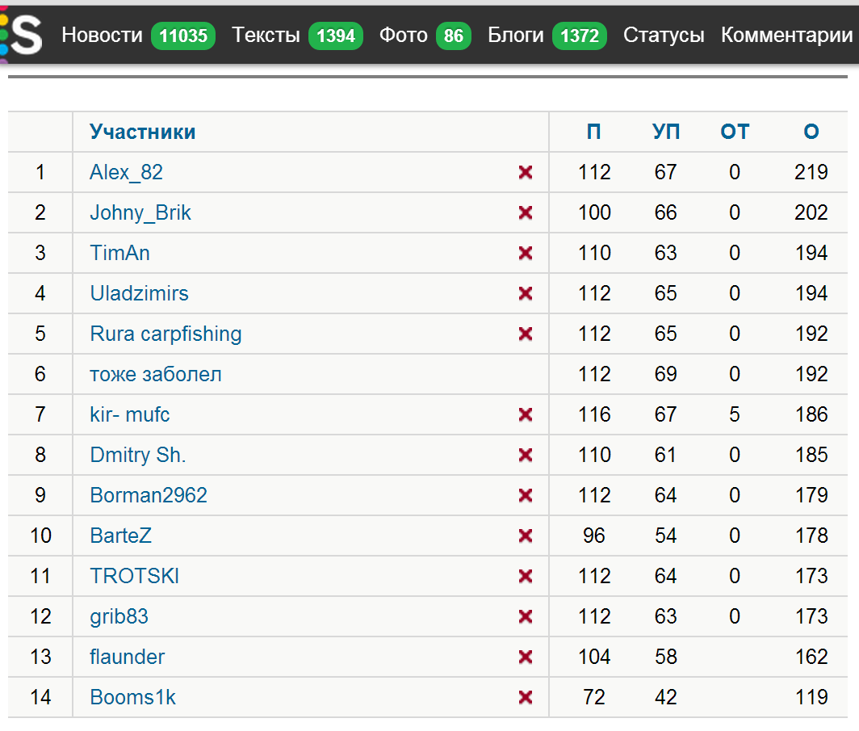Go to the Тексты section

[266, 36]
